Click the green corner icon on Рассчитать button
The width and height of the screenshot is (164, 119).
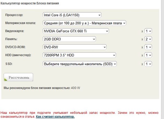(x=5, y=79)
